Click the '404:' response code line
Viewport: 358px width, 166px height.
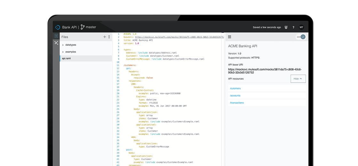click(134, 137)
